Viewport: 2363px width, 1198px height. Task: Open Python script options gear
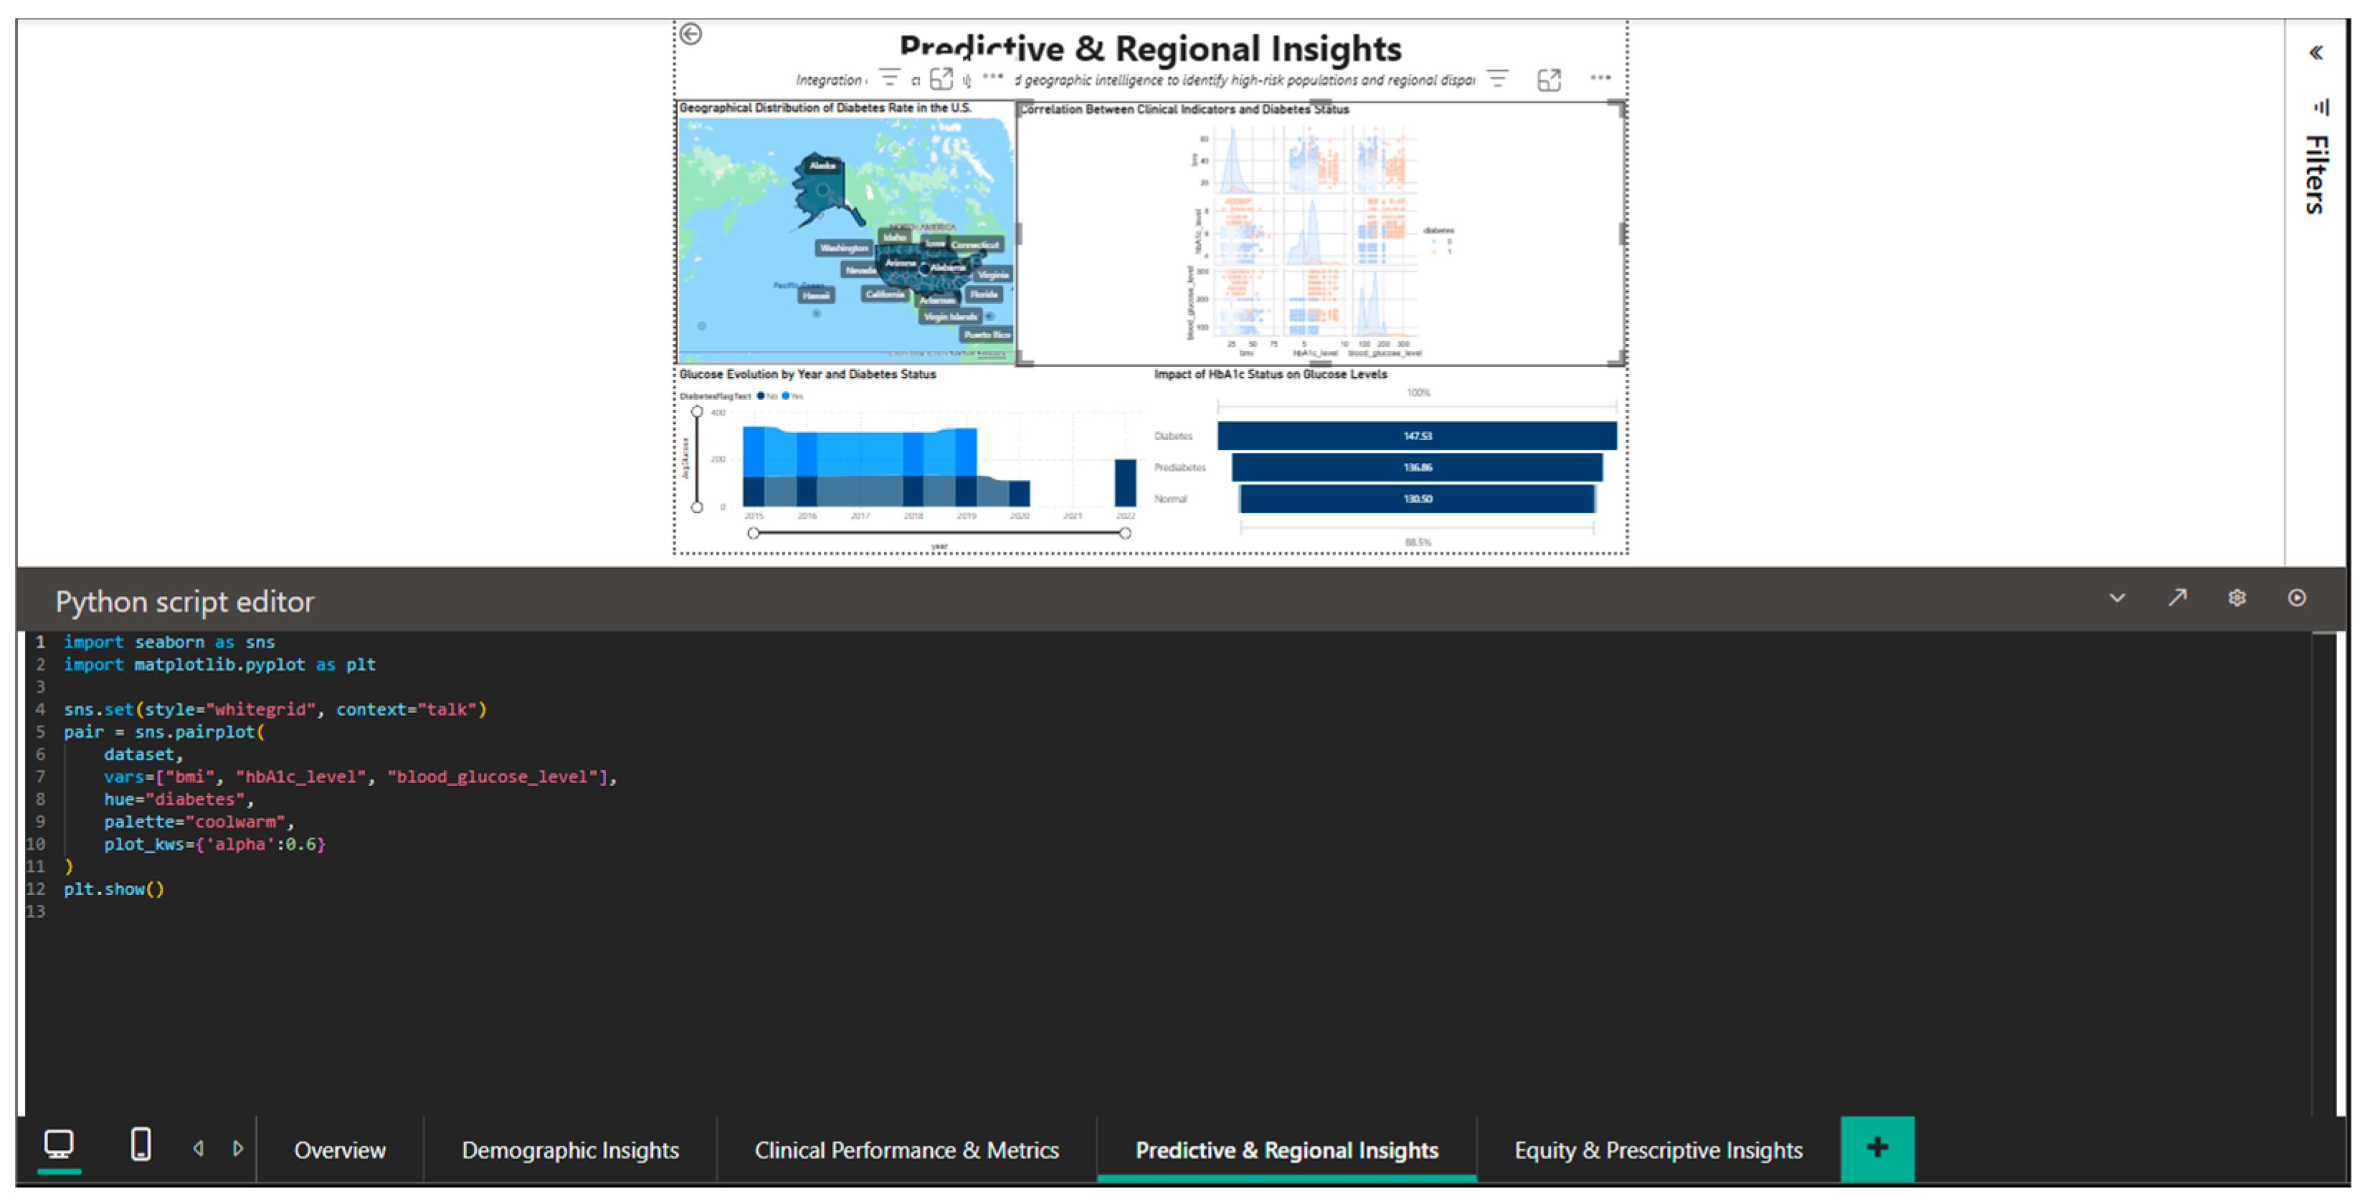pos(2236,598)
